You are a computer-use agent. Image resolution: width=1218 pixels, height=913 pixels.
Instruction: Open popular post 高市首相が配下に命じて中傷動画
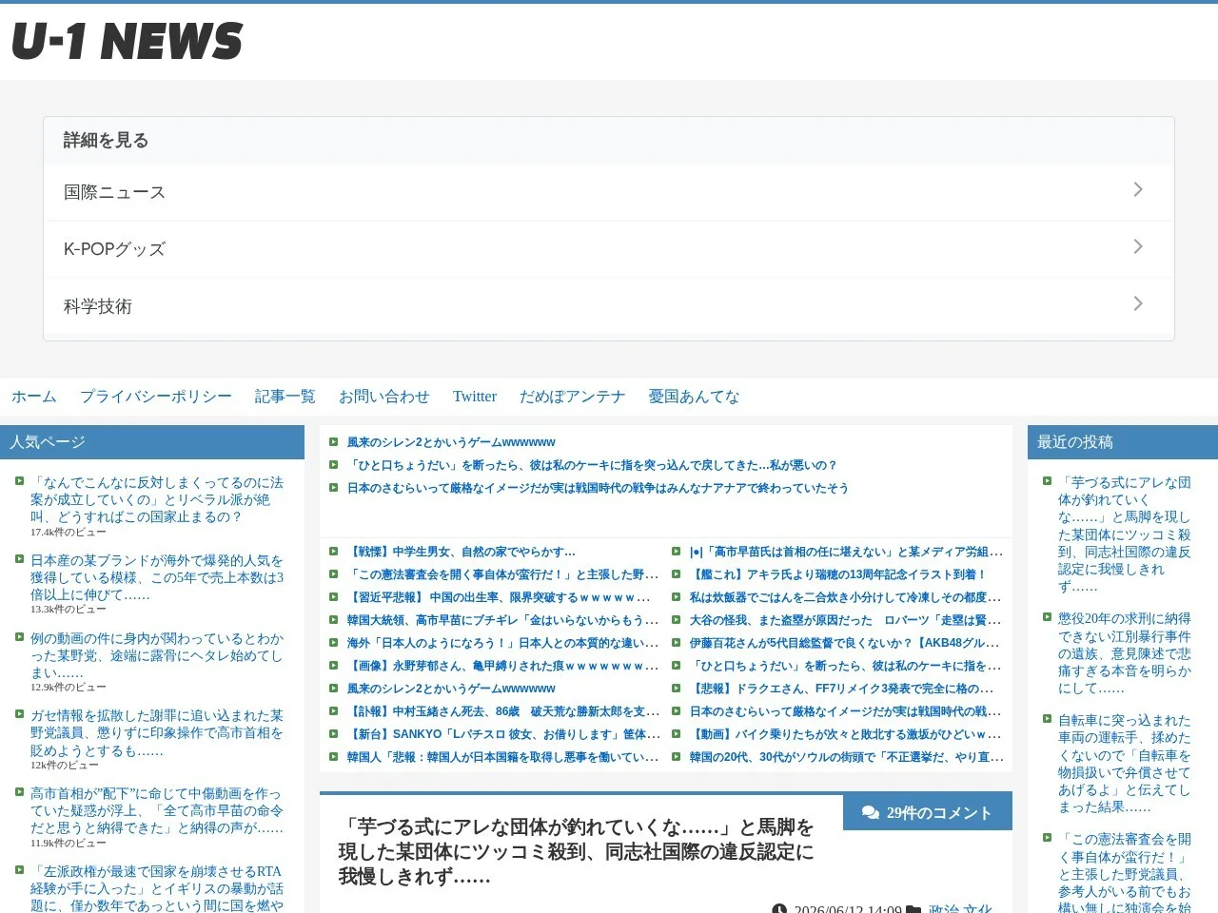157,810
